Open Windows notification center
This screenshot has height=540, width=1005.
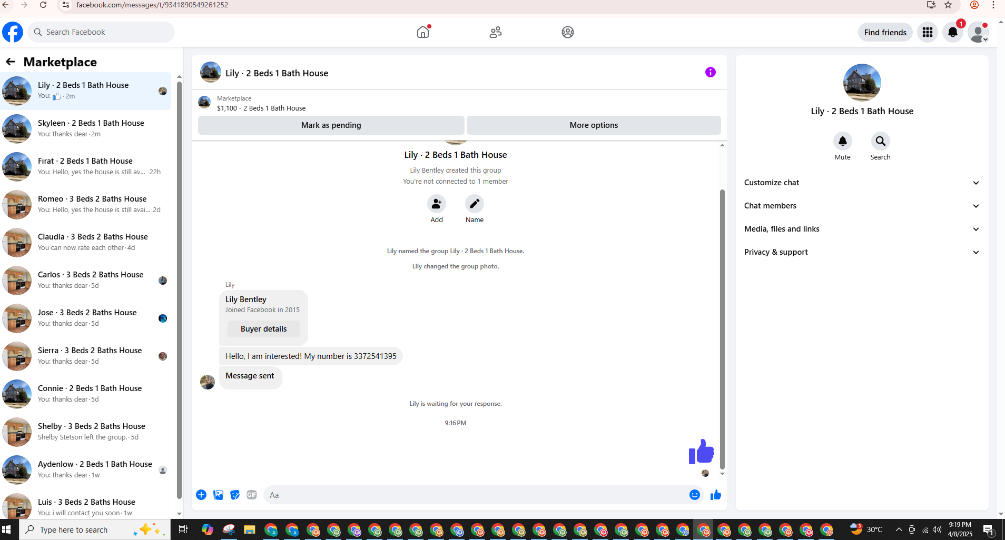point(989,530)
